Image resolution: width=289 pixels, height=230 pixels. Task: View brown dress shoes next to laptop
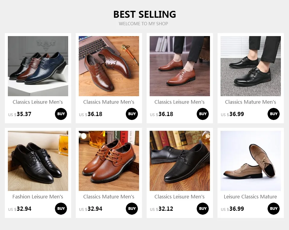point(109,66)
